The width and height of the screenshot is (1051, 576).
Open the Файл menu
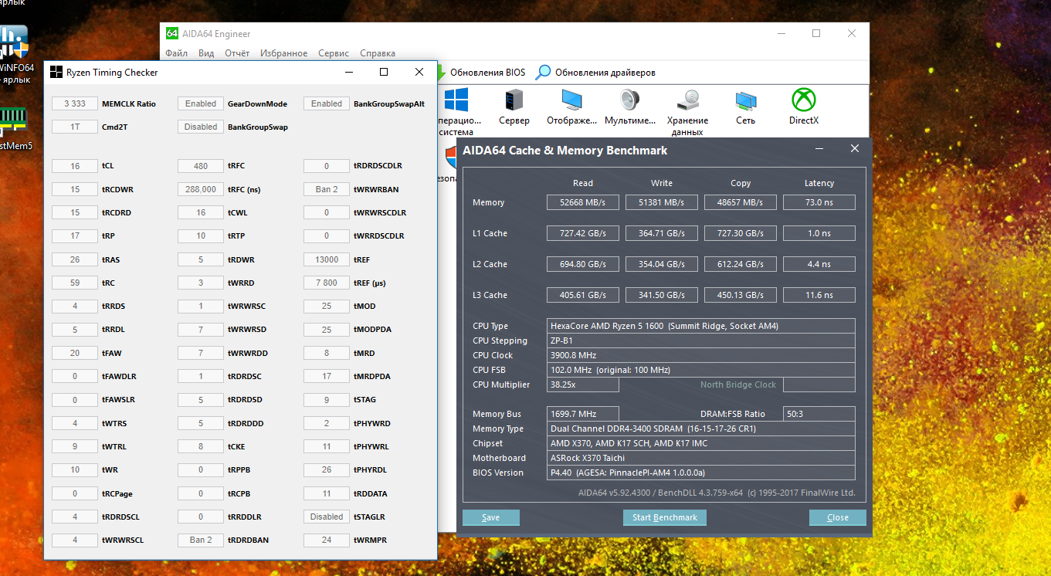coord(176,53)
